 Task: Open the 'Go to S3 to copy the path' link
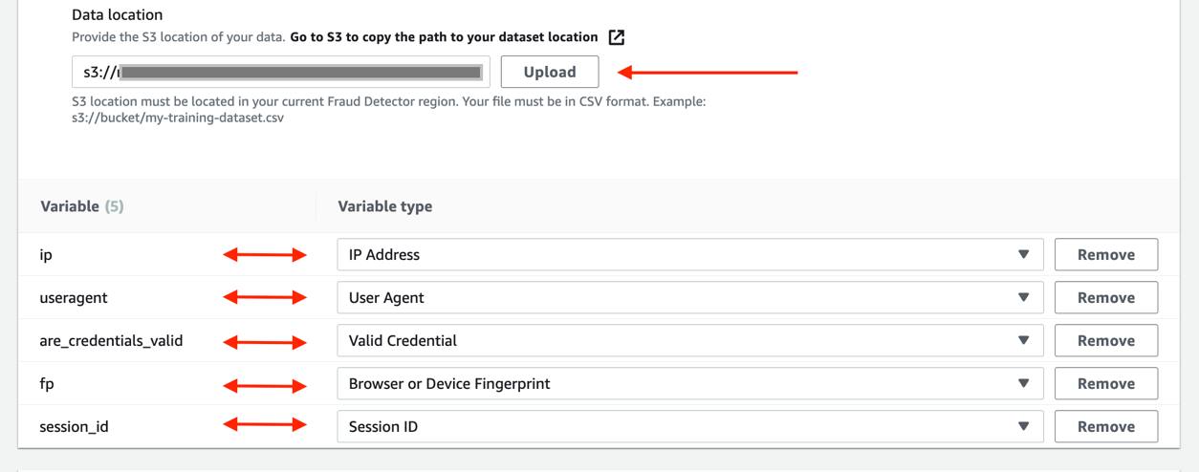coord(444,37)
